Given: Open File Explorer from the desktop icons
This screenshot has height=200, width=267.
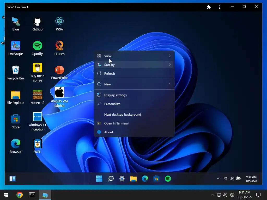Looking at the screenshot, I should pos(15,97).
